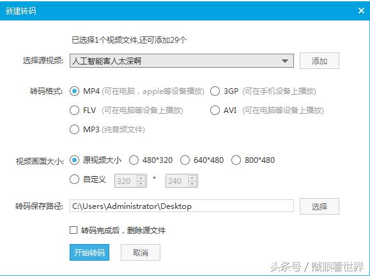Click the 添加 button to add video
This screenshot has width=370, height=276.
click(320, 61)
